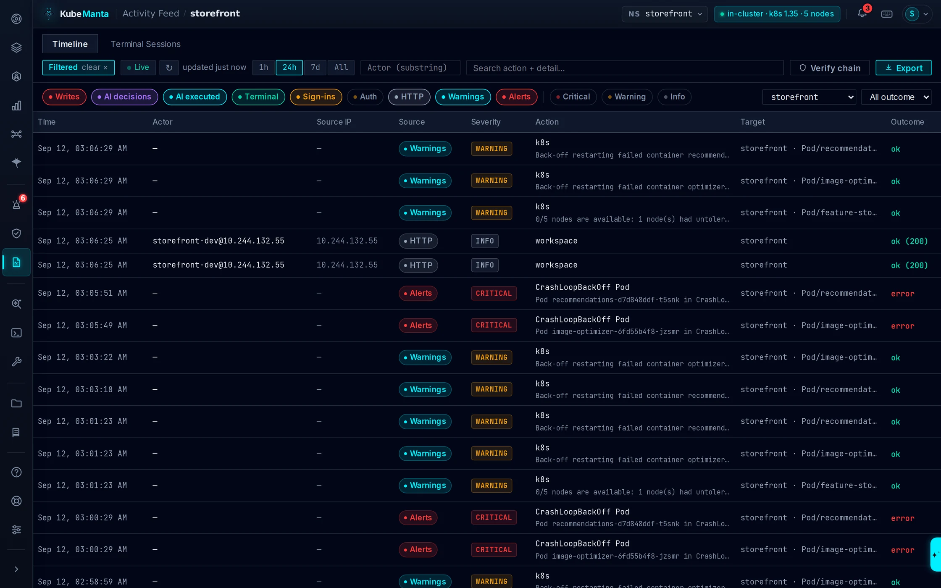
Task: Select the All time range
Action: point(341,68)
